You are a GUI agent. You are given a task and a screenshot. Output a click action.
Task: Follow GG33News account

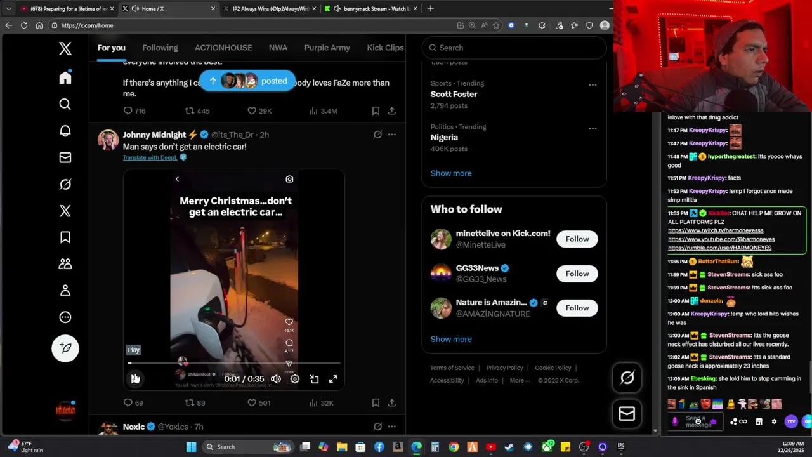click(x=577, y=274)
